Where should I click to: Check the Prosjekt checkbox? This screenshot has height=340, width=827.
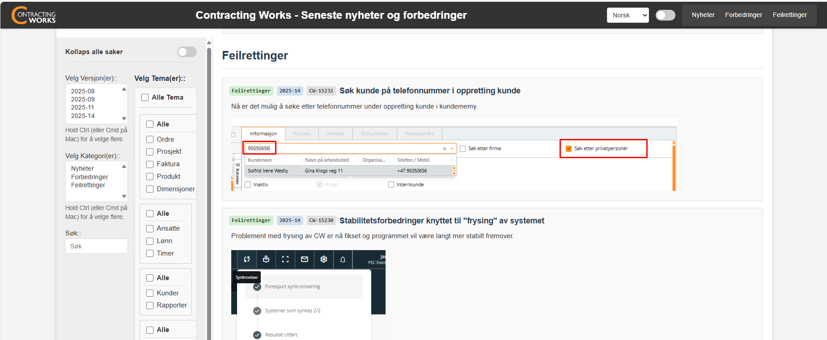coord(150,152)
